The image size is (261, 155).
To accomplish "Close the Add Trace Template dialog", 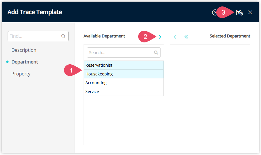I will tap(250, 13).
